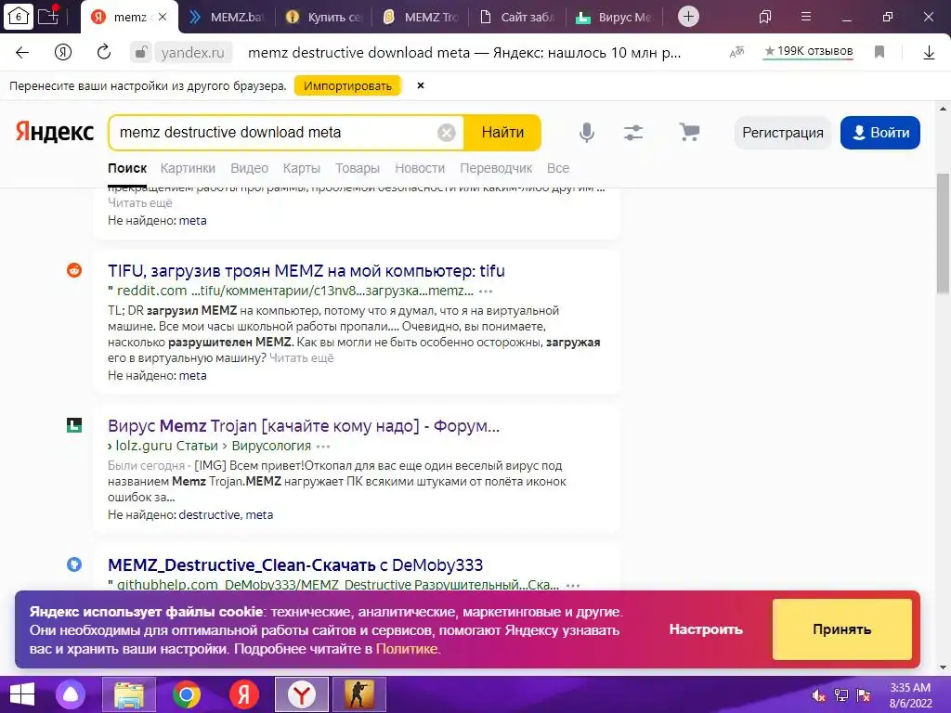Focus the Yandex search input field
Screen dimensions: 951x713
coord(276,132)
